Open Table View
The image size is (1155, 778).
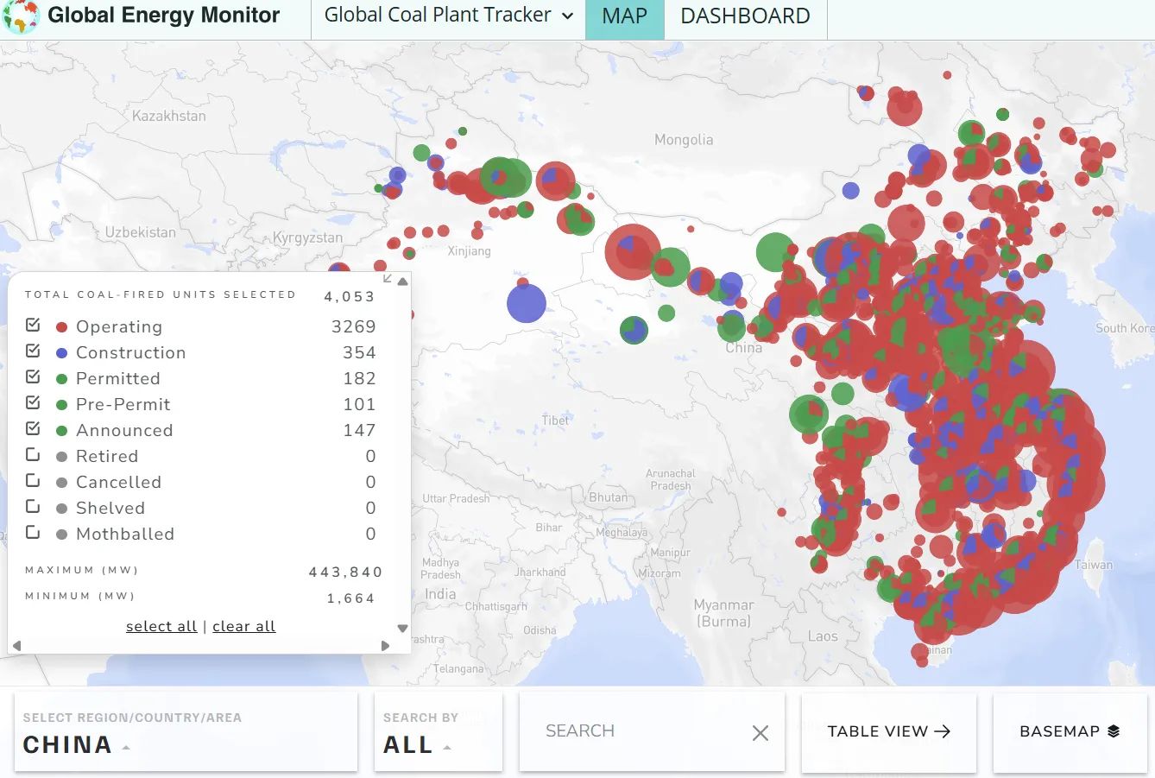pos(888,731)
